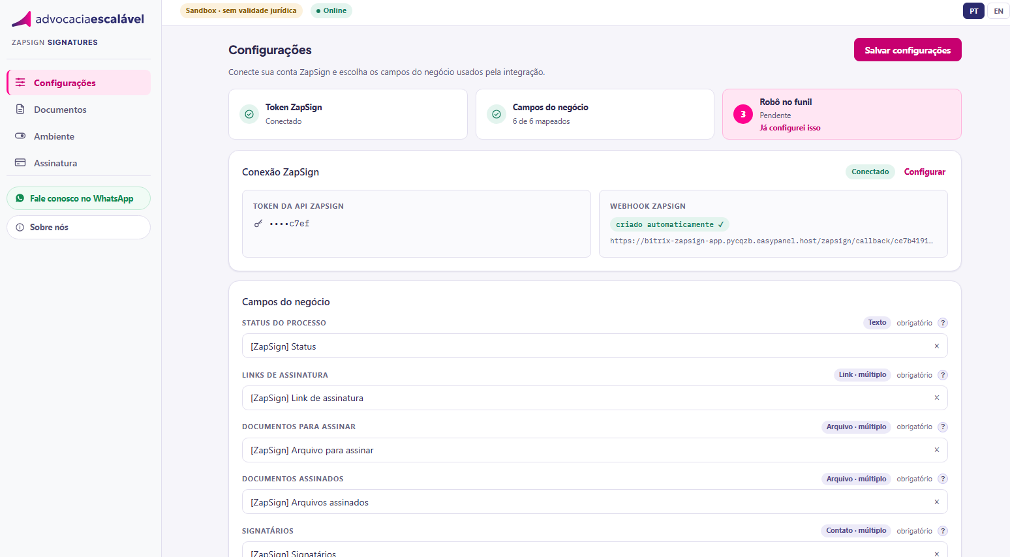Image resolution: width=1010 pixels, height=557 pixels.
Task: Click the Ambiente toggle icon in sidebar
Action: [20, 136]
